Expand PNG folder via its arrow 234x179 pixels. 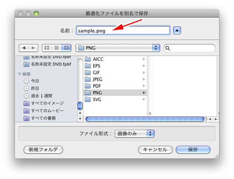[144, 93]
